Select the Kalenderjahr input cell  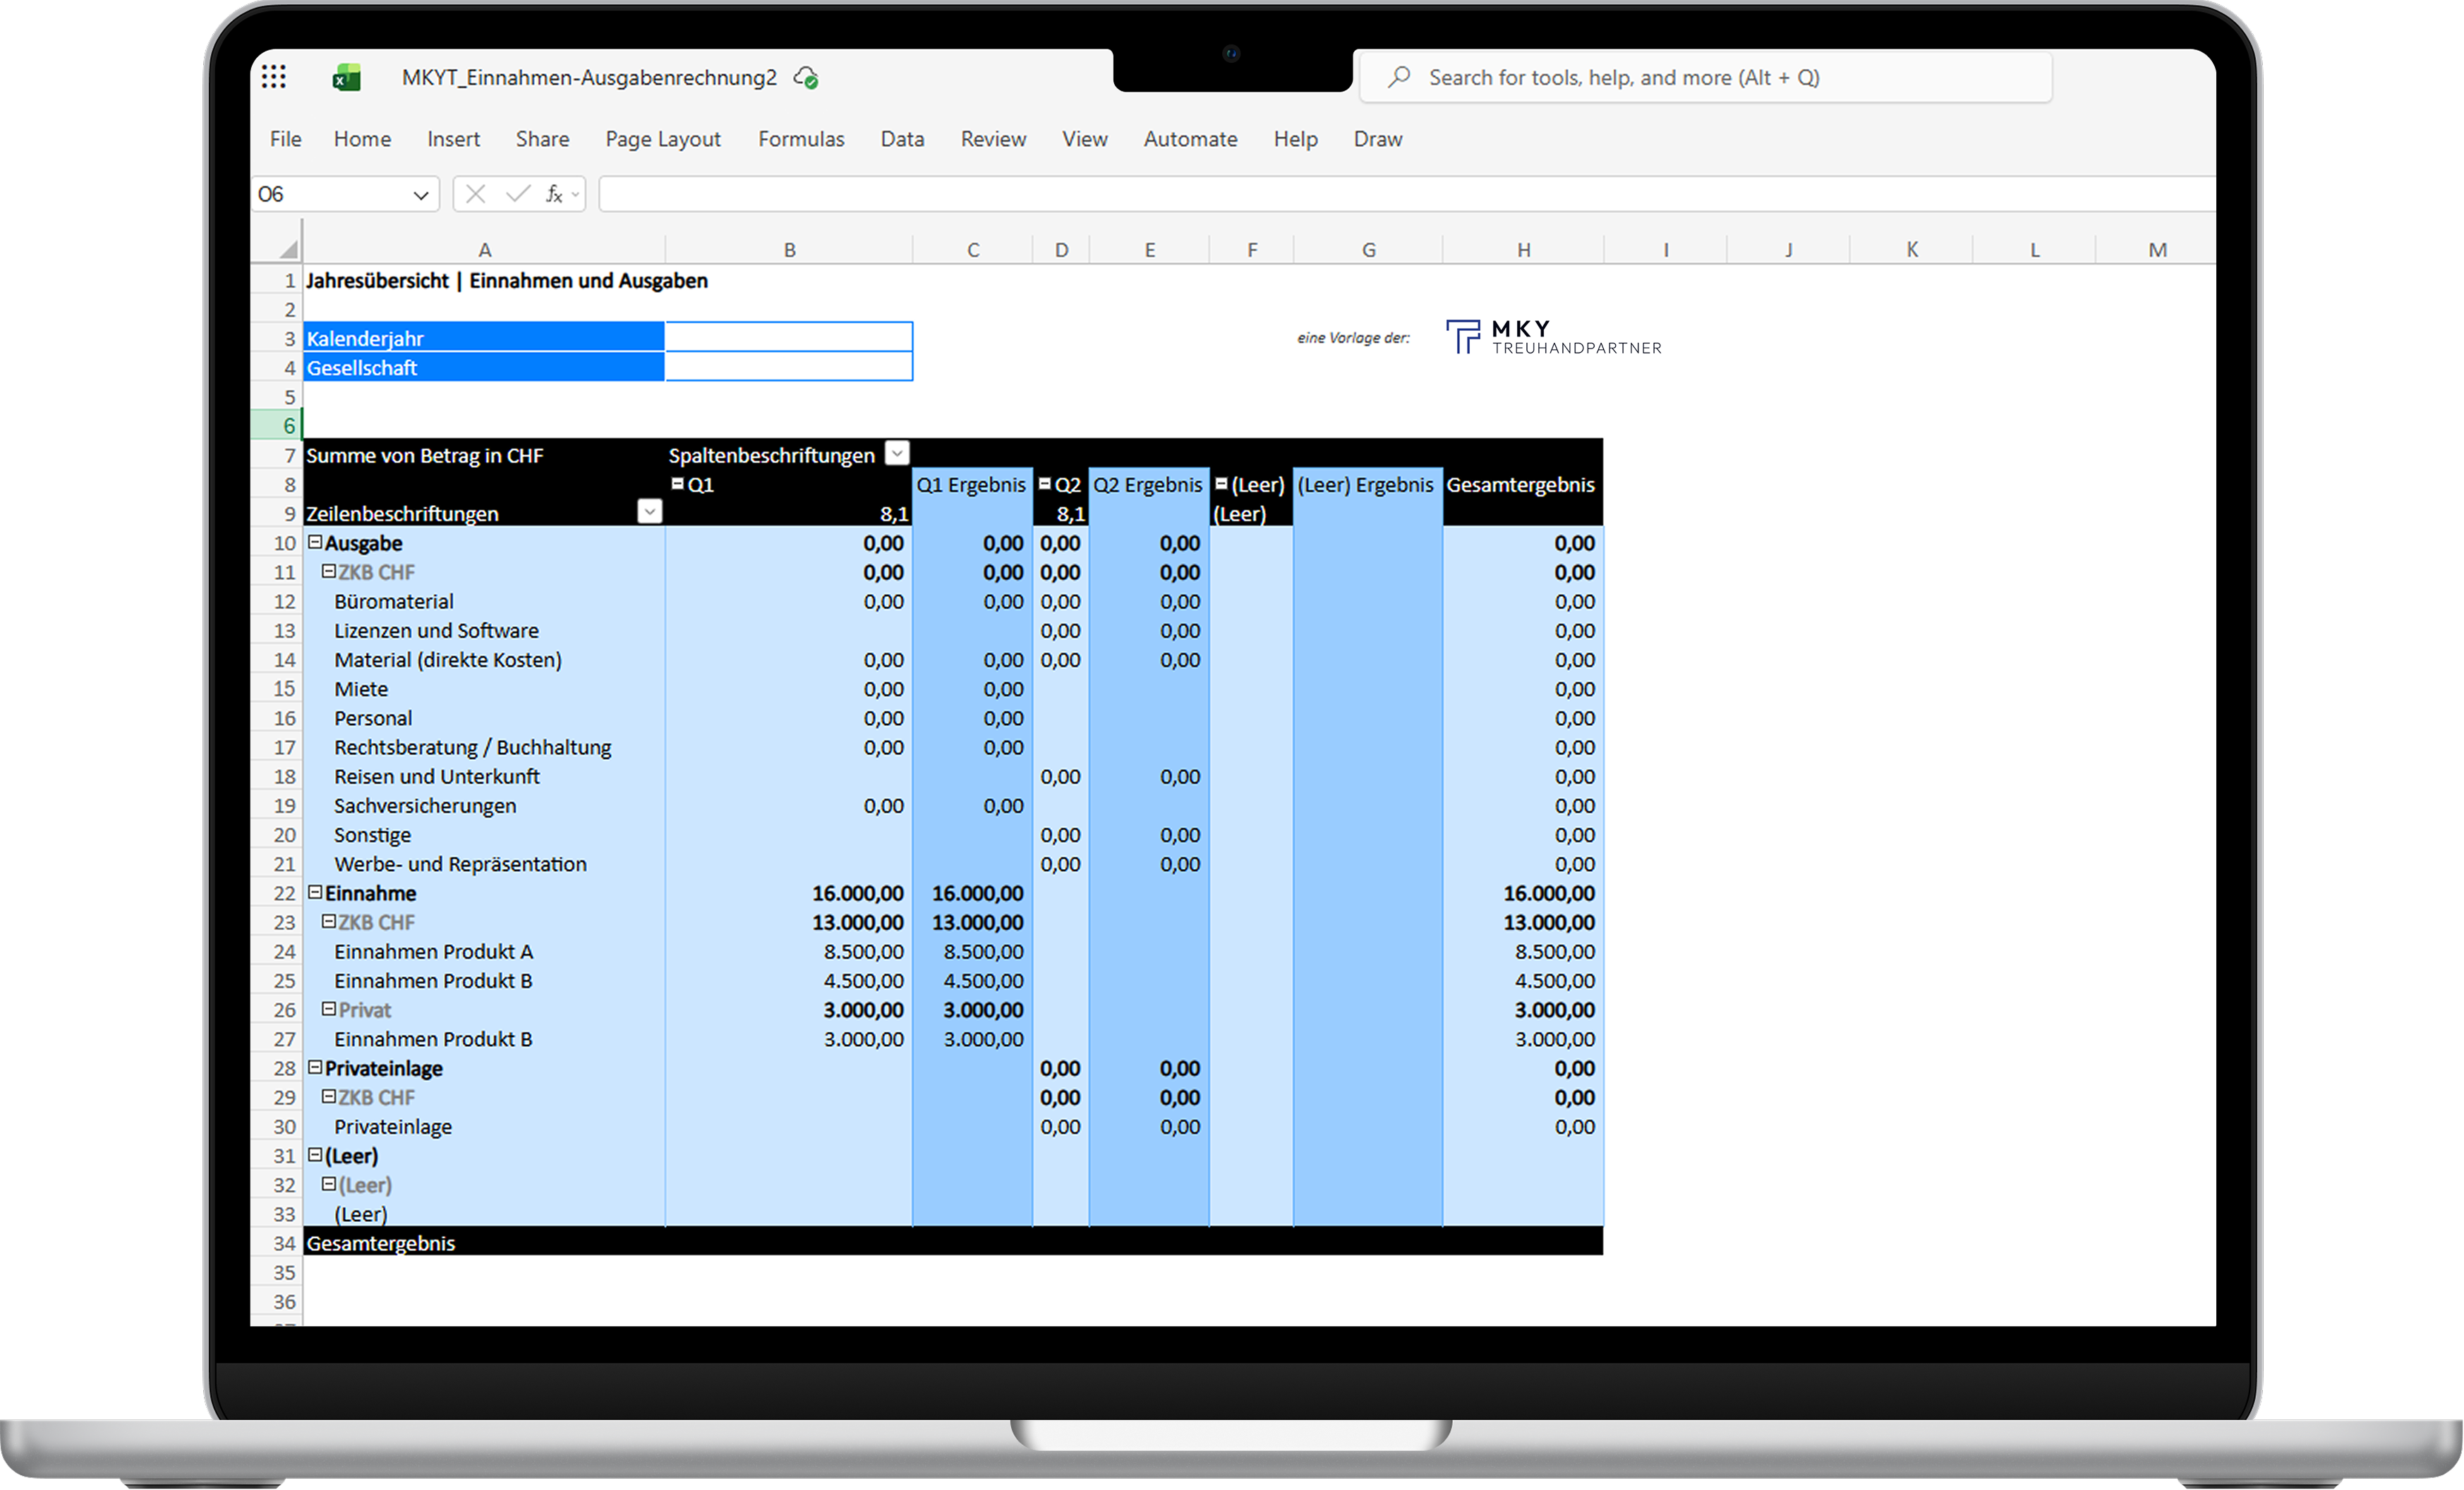click(x=788, y=338)
